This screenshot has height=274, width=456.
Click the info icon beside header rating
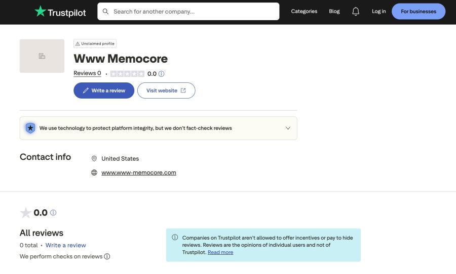162,74
